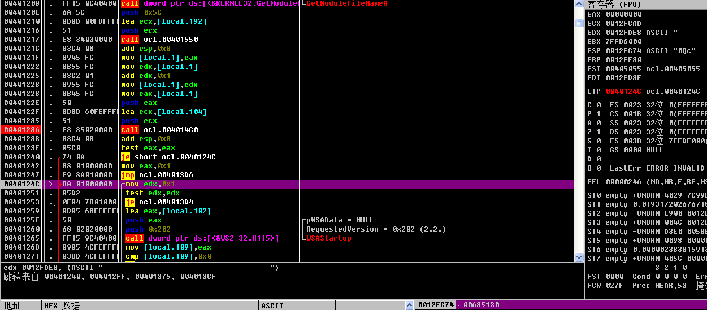Click the 'call ocl.00401550' instruction
The height and width of the screenshot is (310, 707).
[x=159, y=40]
